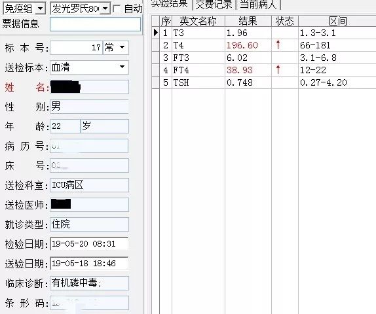Click the 检验日期 date field
The image size is (376, 314).
point(89,244)
